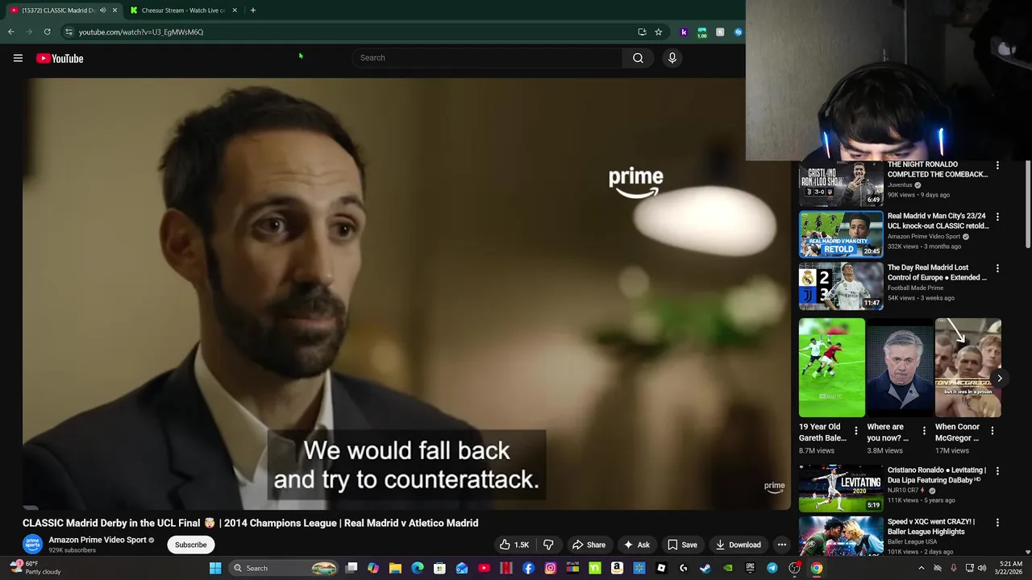This screenshot has height=580, width=1032.
Task: Switch to Cheesur Stream Kick tab
Action: 183,10
